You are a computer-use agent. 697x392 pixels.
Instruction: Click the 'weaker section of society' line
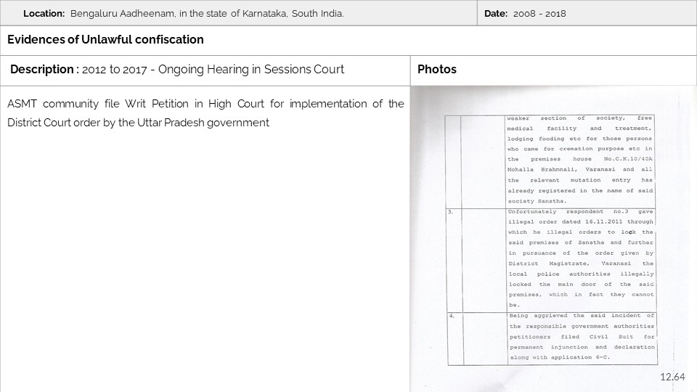click(x=580, y=118)
